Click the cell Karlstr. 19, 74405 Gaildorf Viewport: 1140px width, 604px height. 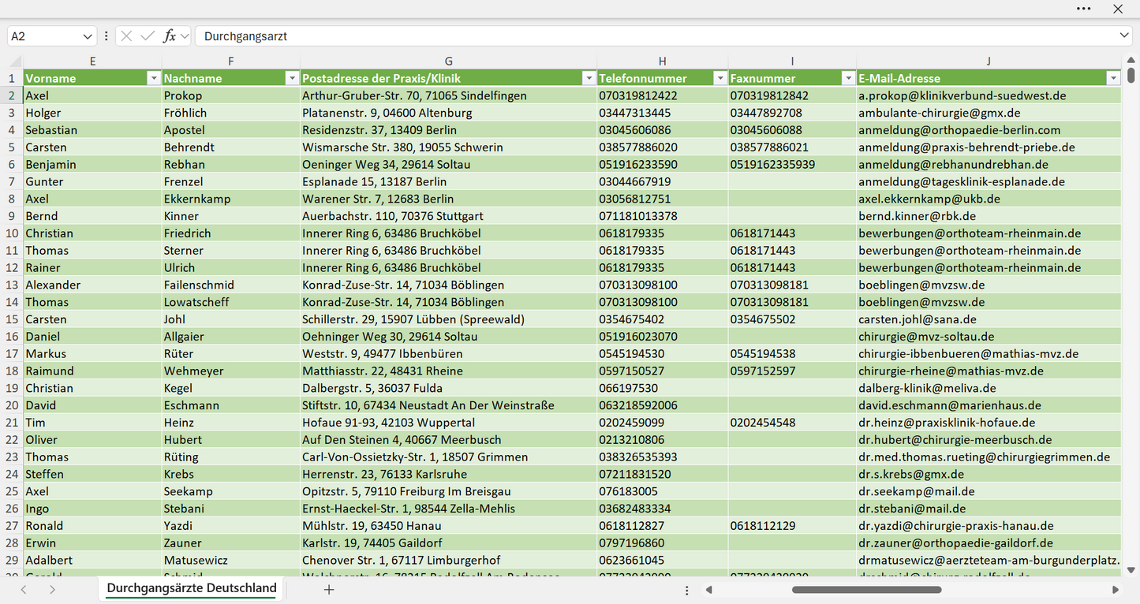coord(448,543)
